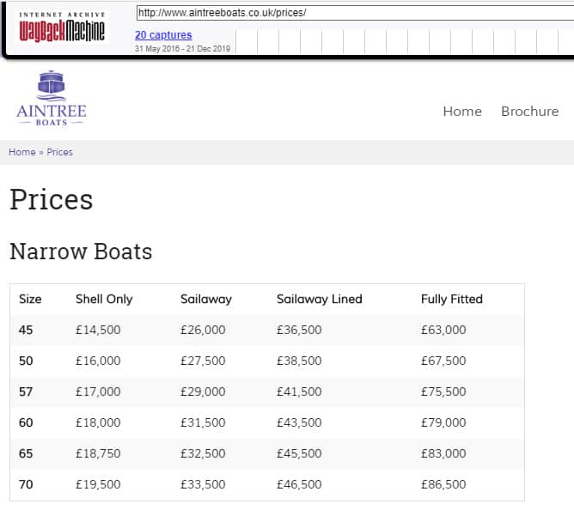Click the £63,000 fully fitted price

(443, 330)
